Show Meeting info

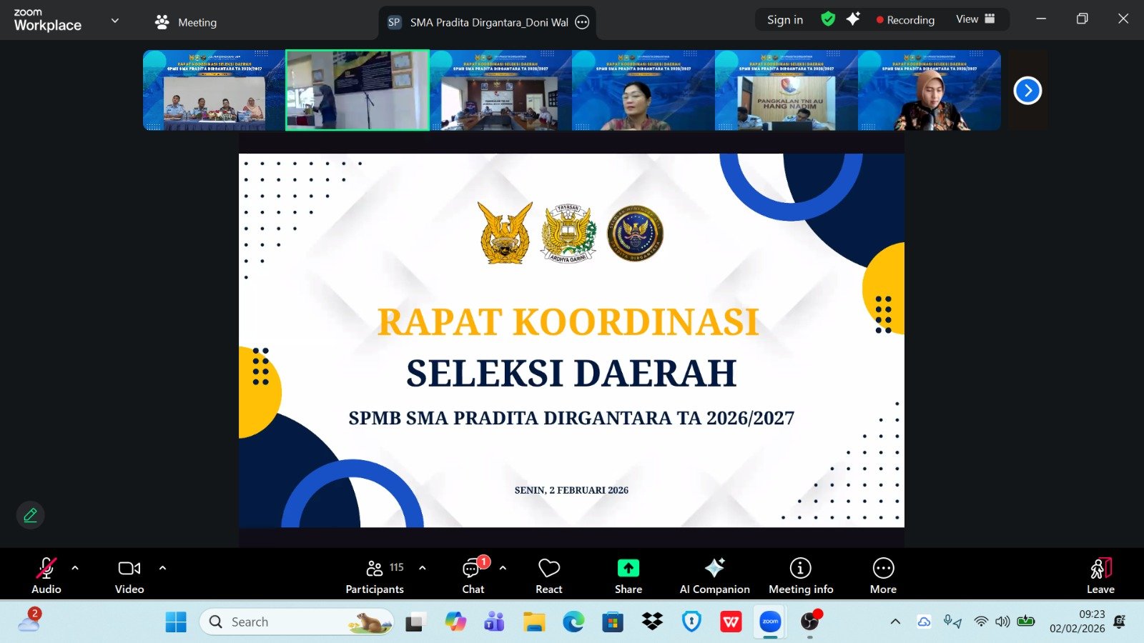pyautogui.click(x=800, y=574)
